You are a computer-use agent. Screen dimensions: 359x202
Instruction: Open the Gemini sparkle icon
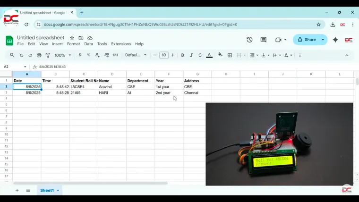(x=335, y=40)
